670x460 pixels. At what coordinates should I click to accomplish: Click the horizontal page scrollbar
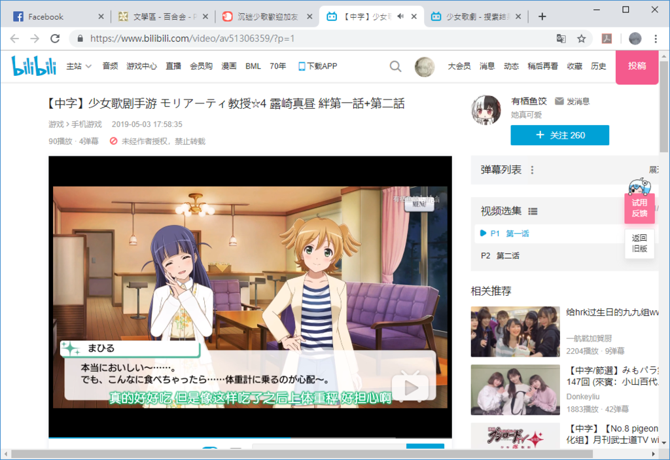[x=302, y=453]
